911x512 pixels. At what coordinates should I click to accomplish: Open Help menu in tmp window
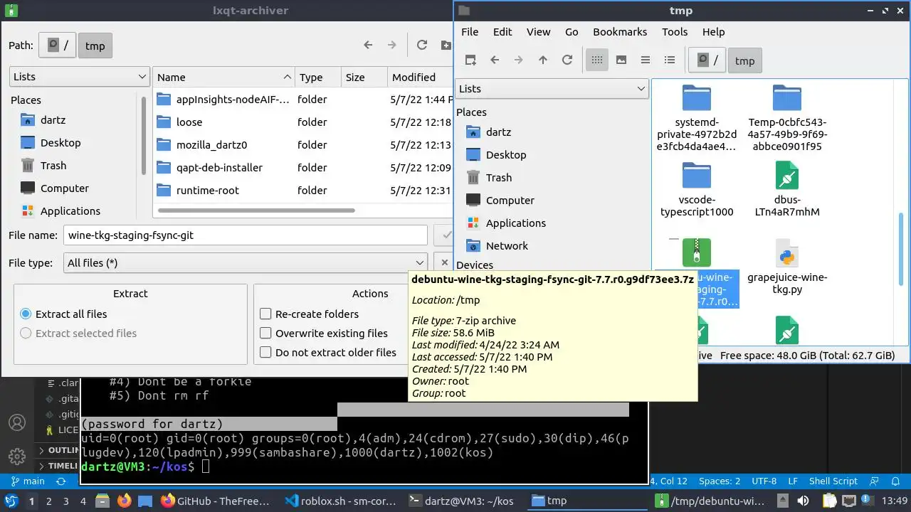click(x=713, y=32)
